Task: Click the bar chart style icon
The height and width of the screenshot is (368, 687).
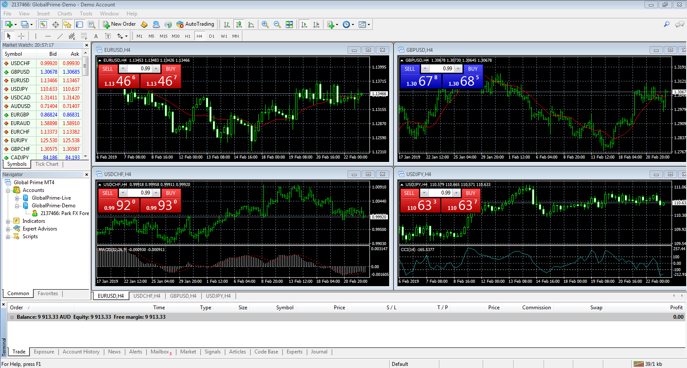Action: pyautogui.click(x=227, y=24)
